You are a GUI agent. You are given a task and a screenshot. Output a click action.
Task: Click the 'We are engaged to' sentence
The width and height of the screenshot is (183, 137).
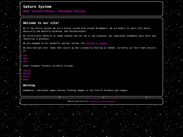click(65, 43)
